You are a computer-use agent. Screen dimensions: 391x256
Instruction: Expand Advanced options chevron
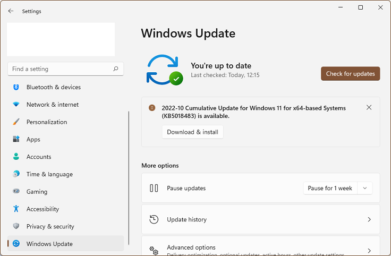point(369,251)
